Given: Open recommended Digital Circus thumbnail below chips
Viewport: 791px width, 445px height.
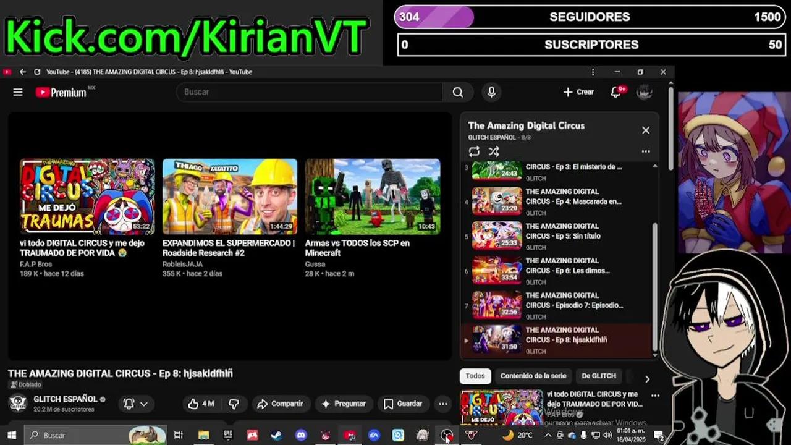Looking at the screenshot, I should coord(501,407).
